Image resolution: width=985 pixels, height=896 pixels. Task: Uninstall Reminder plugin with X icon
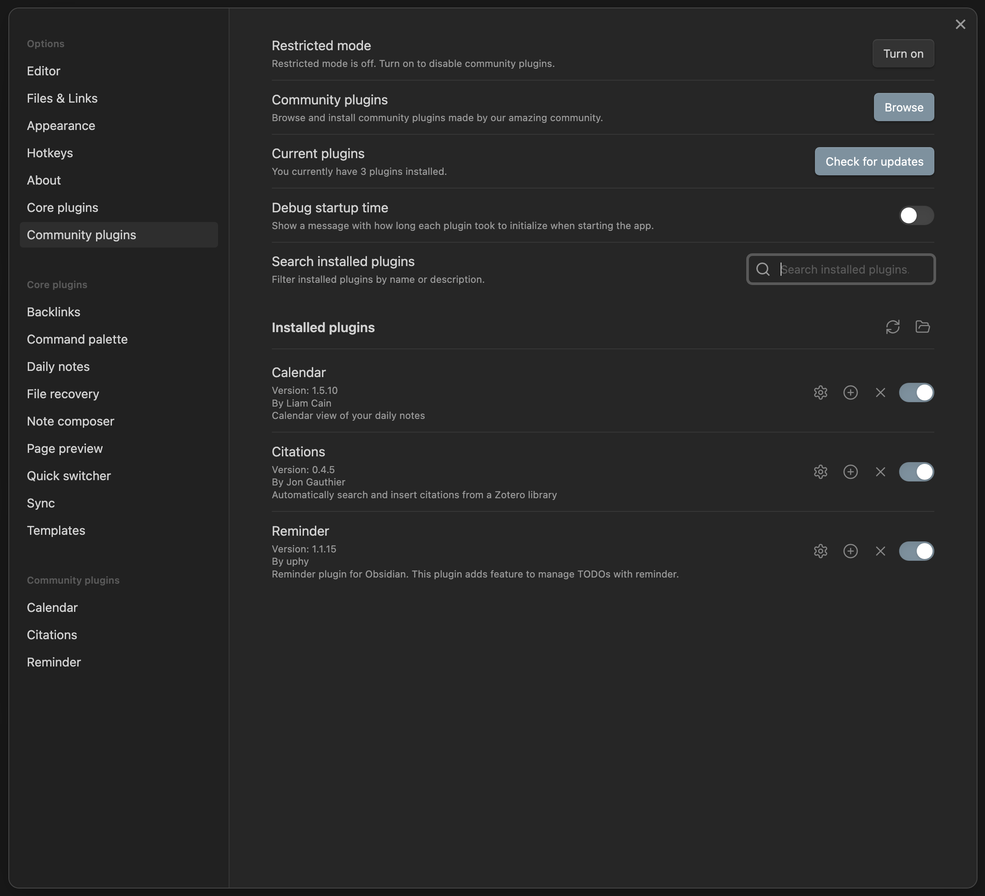click(x=880, y=551)
